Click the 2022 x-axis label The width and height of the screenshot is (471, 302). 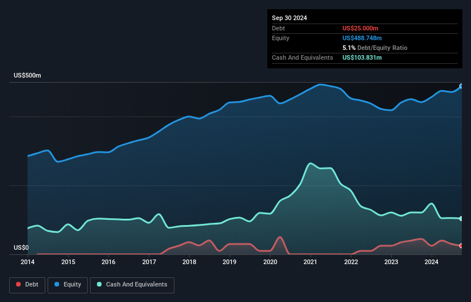(x=351, y=262)
